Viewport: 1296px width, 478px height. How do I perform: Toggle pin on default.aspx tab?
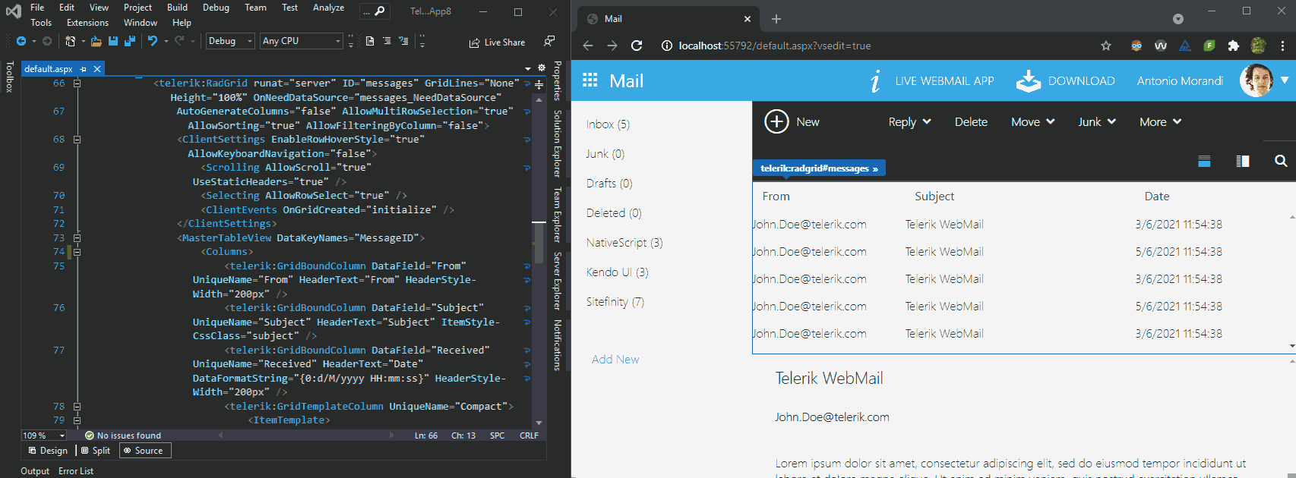83,69
